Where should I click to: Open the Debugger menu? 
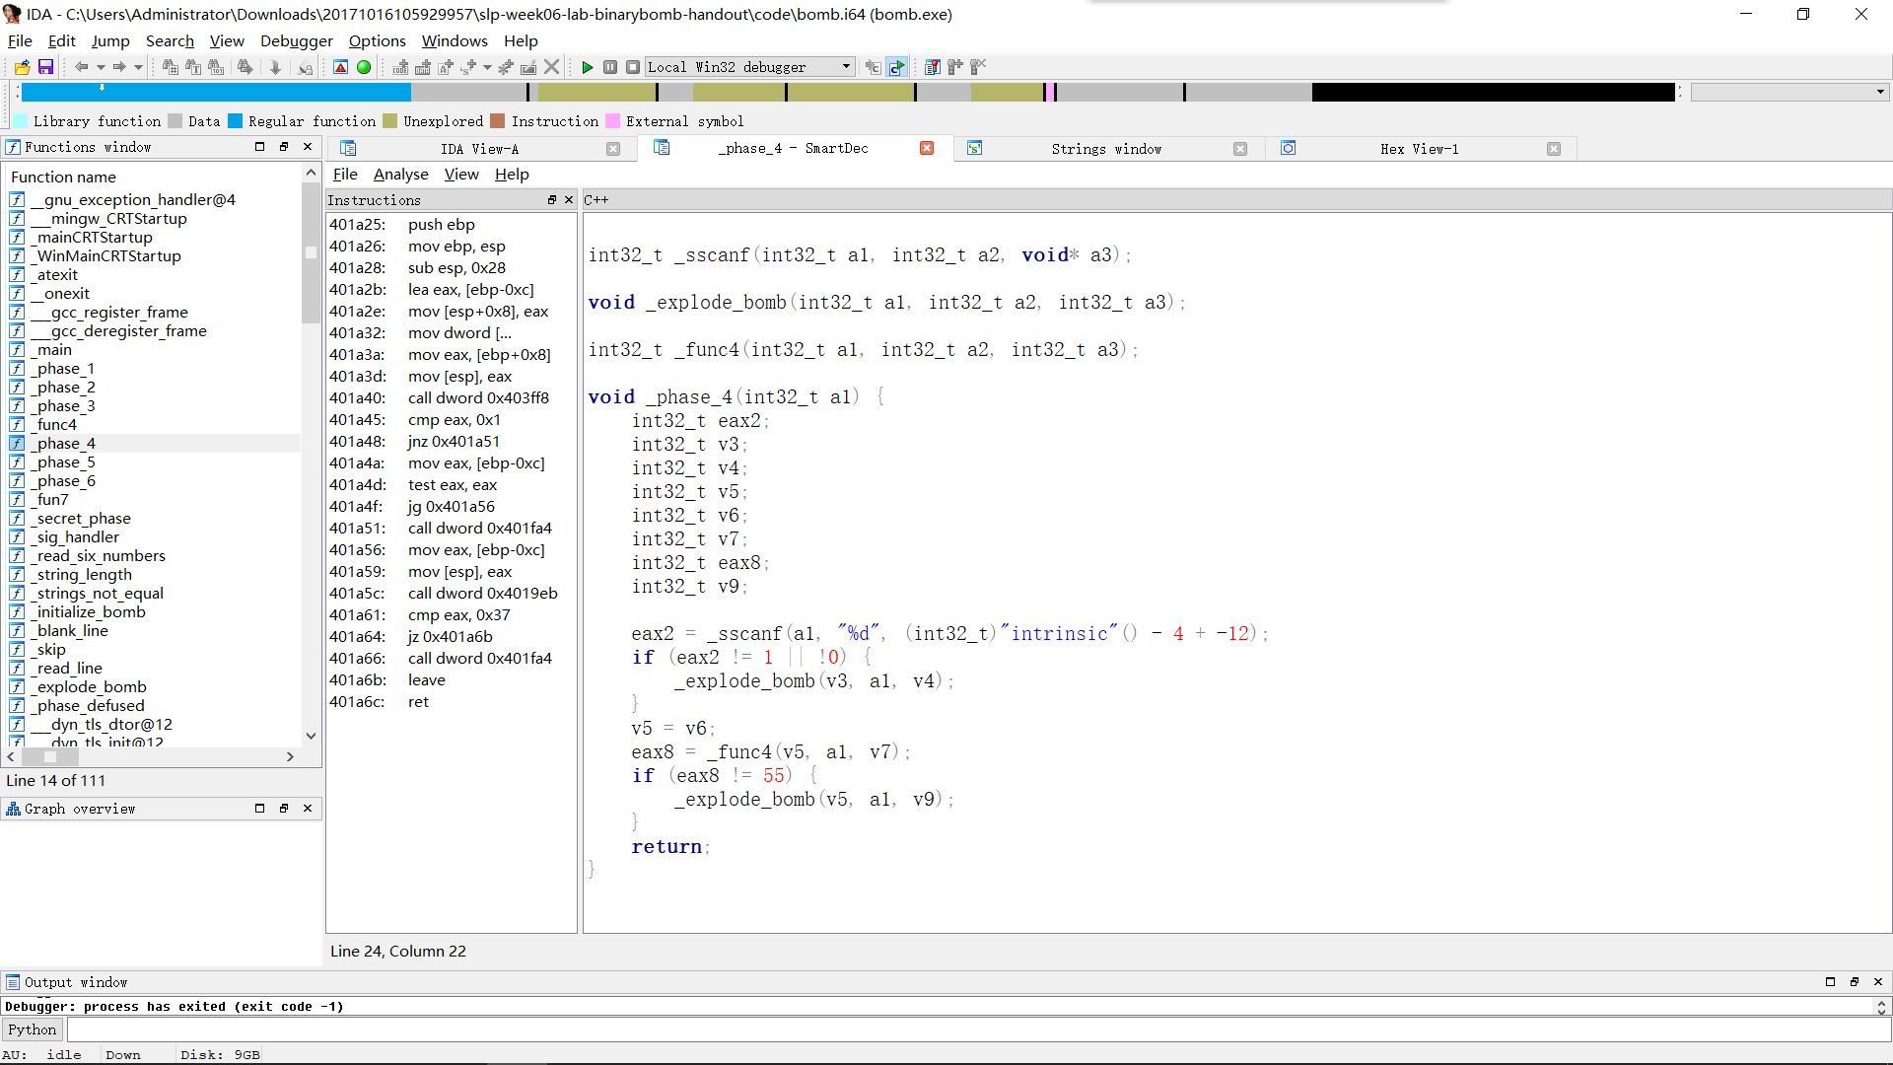click(296, 40)
